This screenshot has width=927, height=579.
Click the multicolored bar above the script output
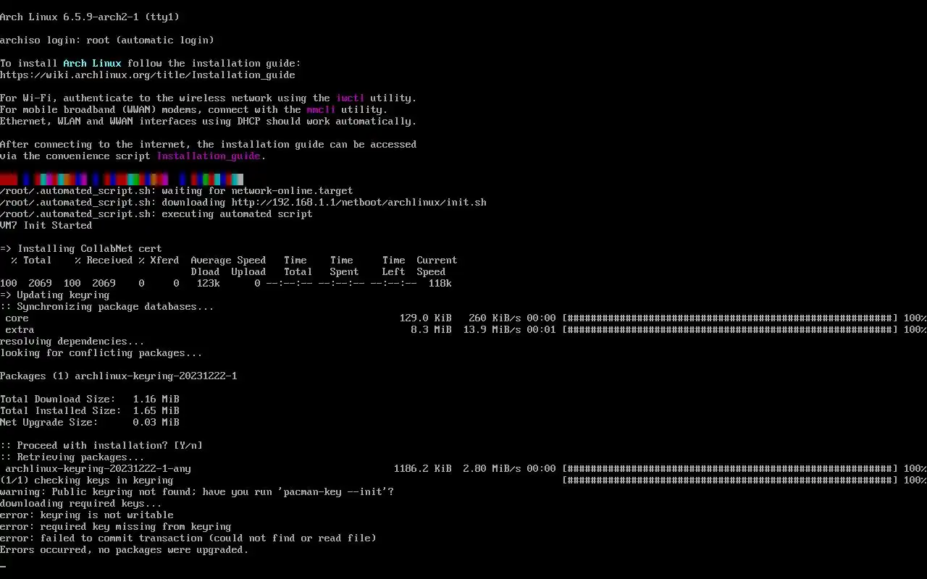122,179
